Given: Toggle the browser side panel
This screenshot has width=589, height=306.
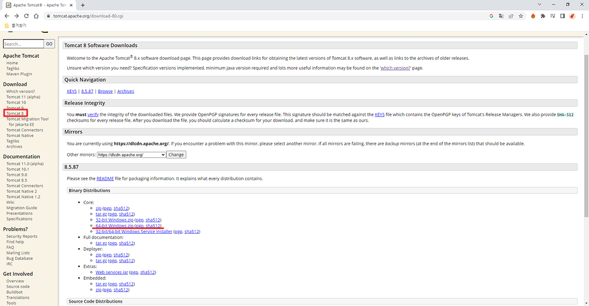Looking at the screenshot, I should pyautogui.click(x=562, y=16).
